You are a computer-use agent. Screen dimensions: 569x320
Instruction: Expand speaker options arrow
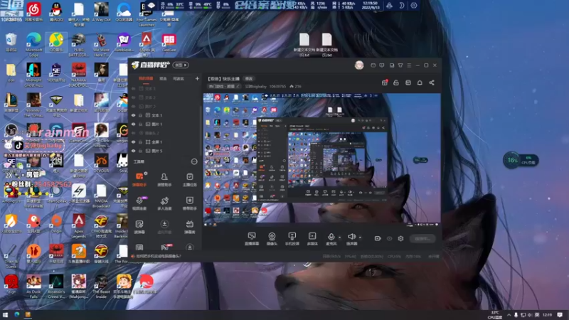(360, 238)
